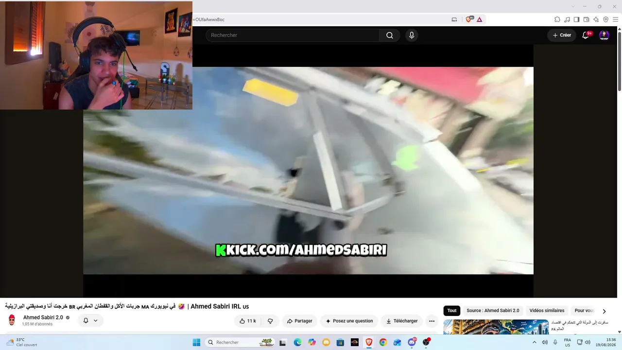
Task: Click the Brave Shields lion icon
Action: pos(469,19)
